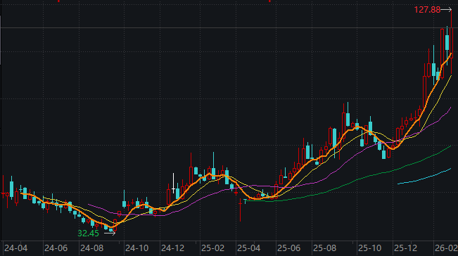The height and width of the screenshot is (256, 458).
Task: Select the 25-12 date axis label
Action: click(x=405, y=248)
